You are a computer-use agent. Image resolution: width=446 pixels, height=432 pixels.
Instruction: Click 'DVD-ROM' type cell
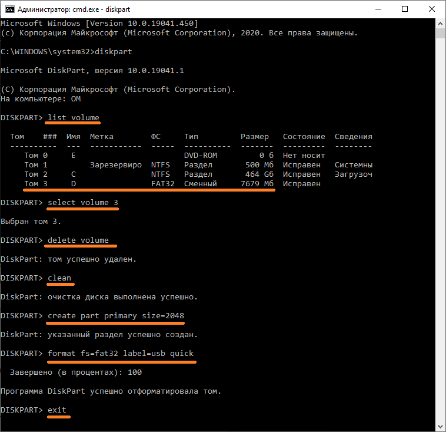click(201, 156)
